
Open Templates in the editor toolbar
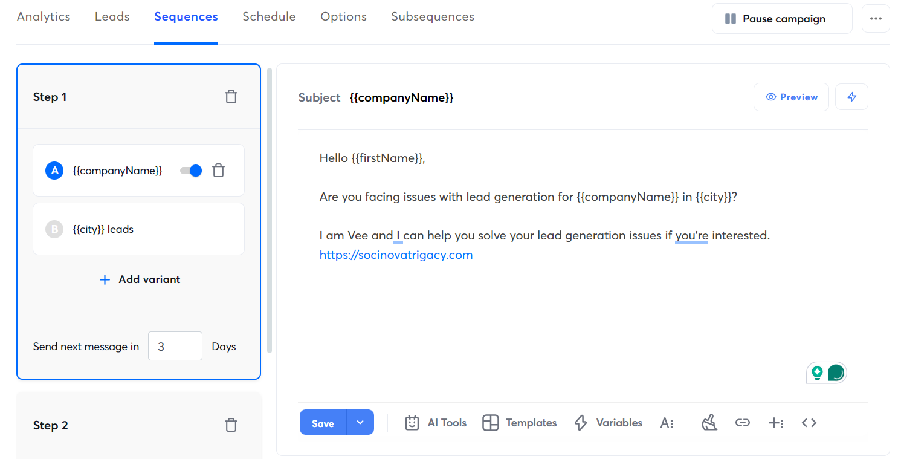click(520, 423)
